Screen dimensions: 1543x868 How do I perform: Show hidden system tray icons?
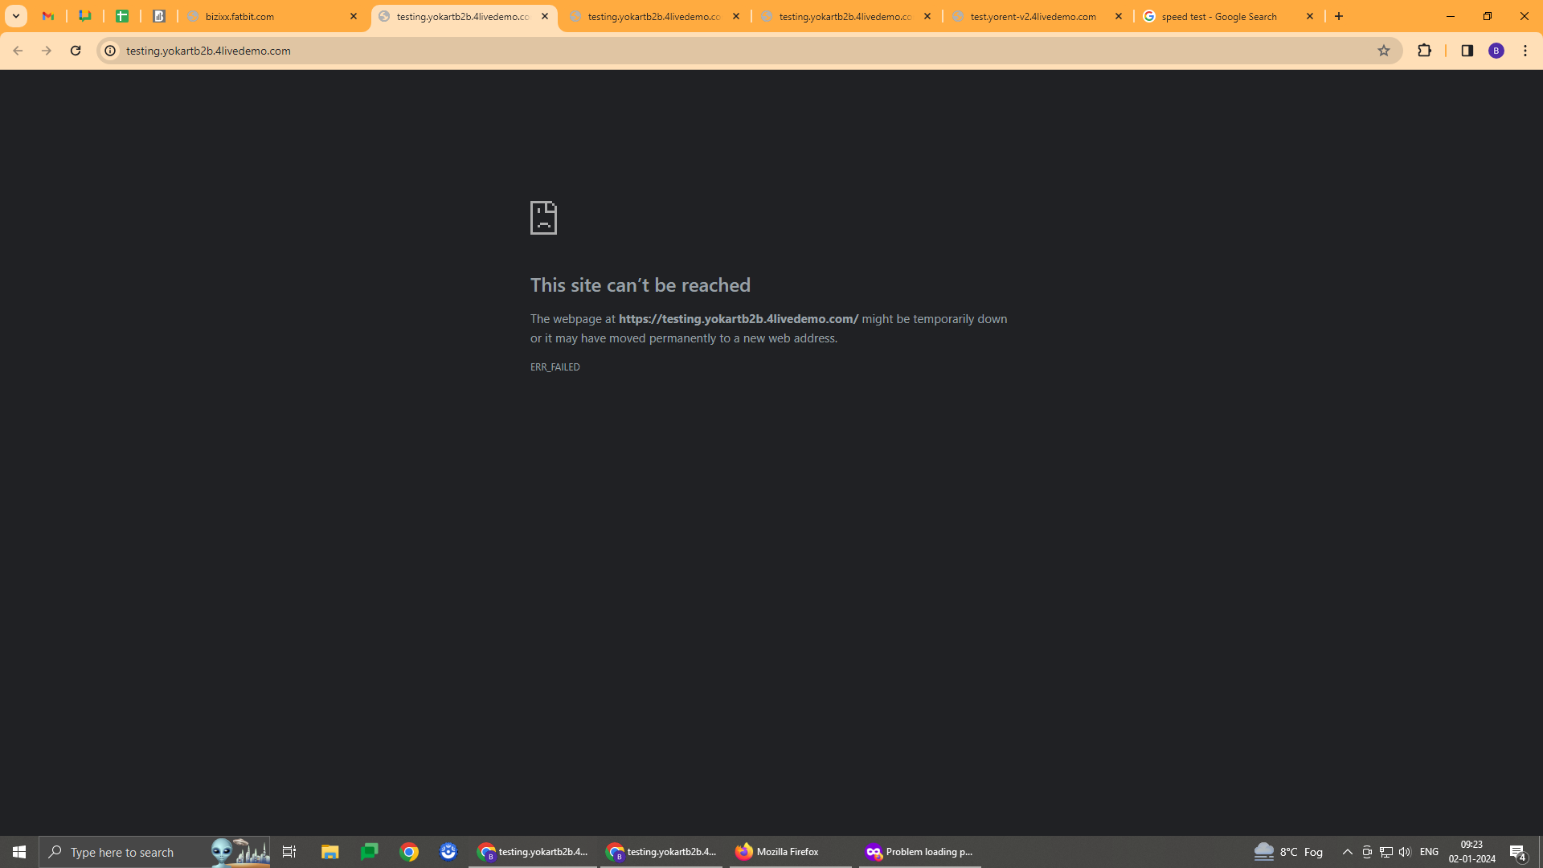click(x=1347, y=852)
